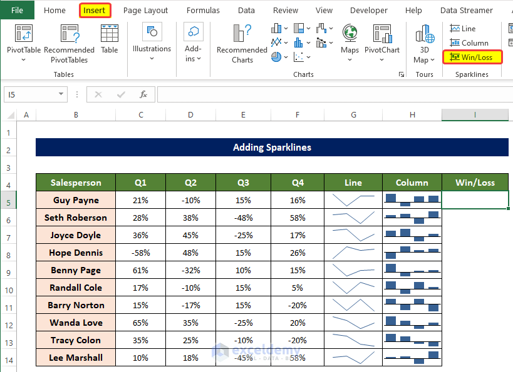Insert a pie or doughnut chart
The width and height of the screenshot is (513, 372).
pyautogui.click(x=276, y=56)
